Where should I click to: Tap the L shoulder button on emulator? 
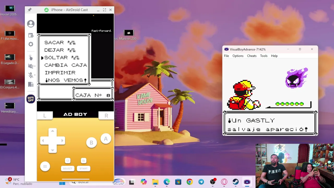click(45, 116)
